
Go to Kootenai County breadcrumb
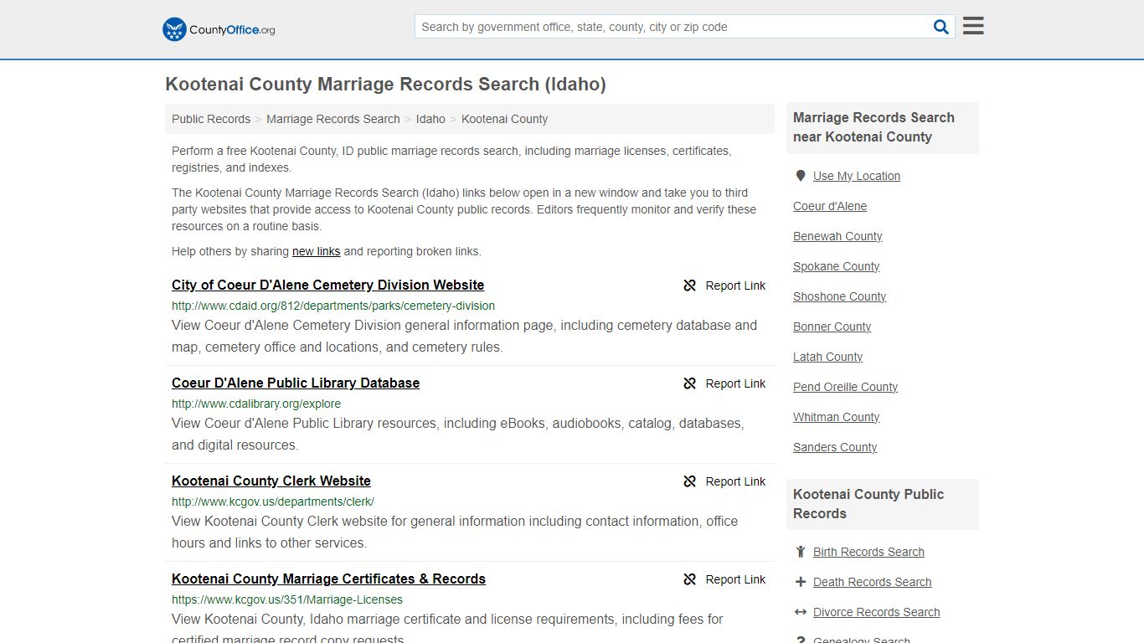tap(504, 119)
